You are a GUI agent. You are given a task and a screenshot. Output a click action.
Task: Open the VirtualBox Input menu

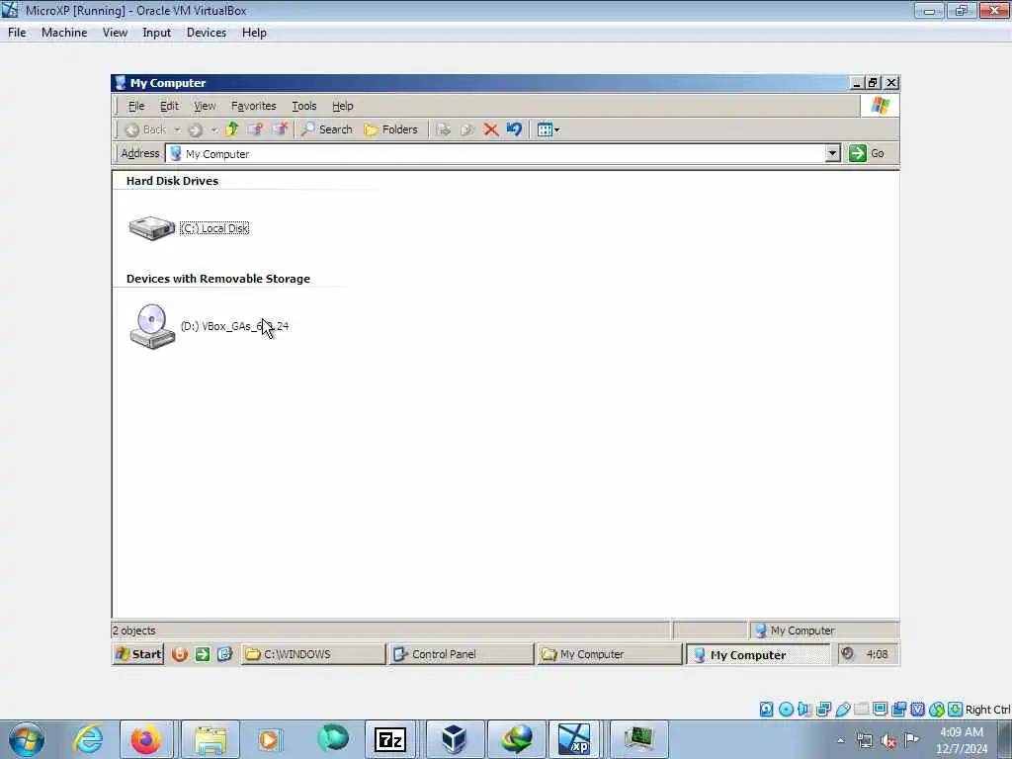pos(157,33)
